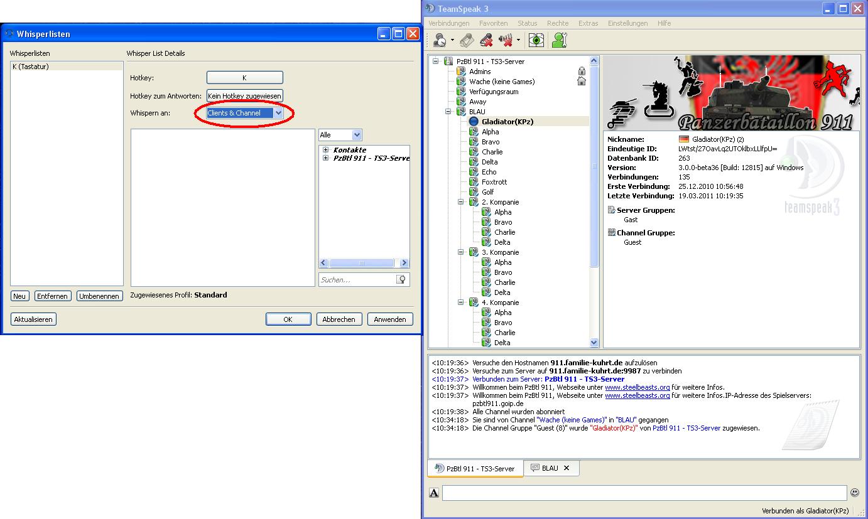Click the mute microphone toolbar icon
Viewport: 868px width, 519px height.
pos(486,40)
